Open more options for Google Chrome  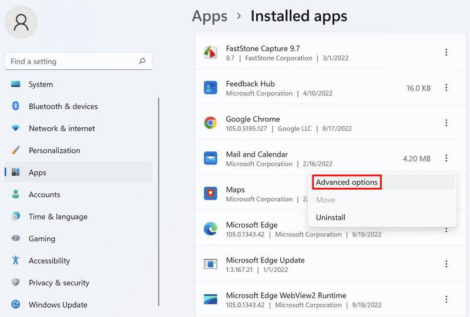click(x=446, y=123)
